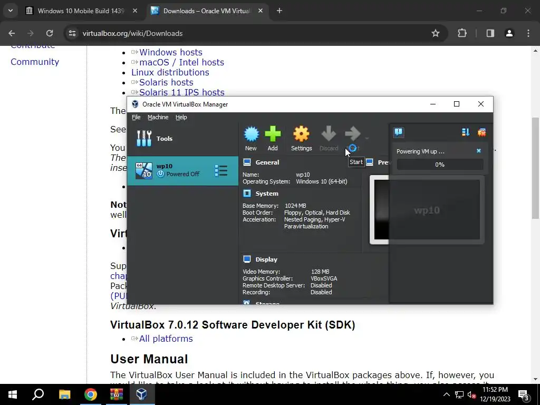
Task: Open the Help menu in VirtualBox
Action: [181, 117]
